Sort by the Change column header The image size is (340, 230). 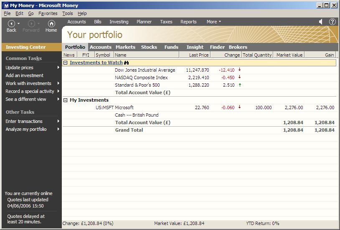click(226, 55)
